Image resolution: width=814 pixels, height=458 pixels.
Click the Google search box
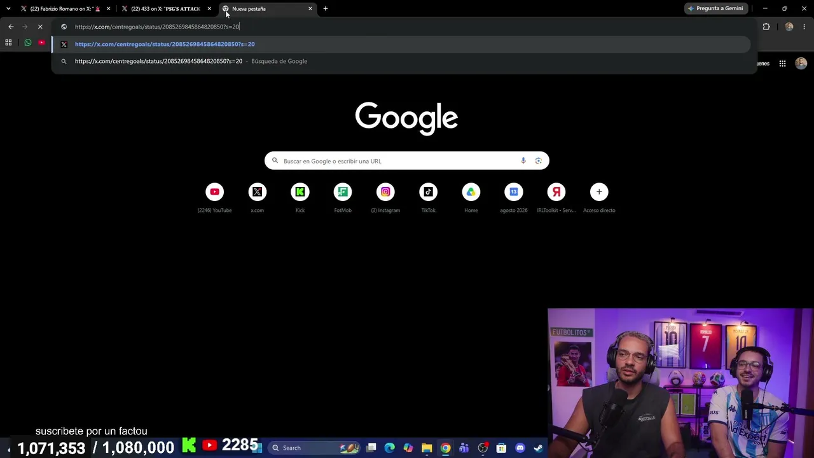click(407, 161)
